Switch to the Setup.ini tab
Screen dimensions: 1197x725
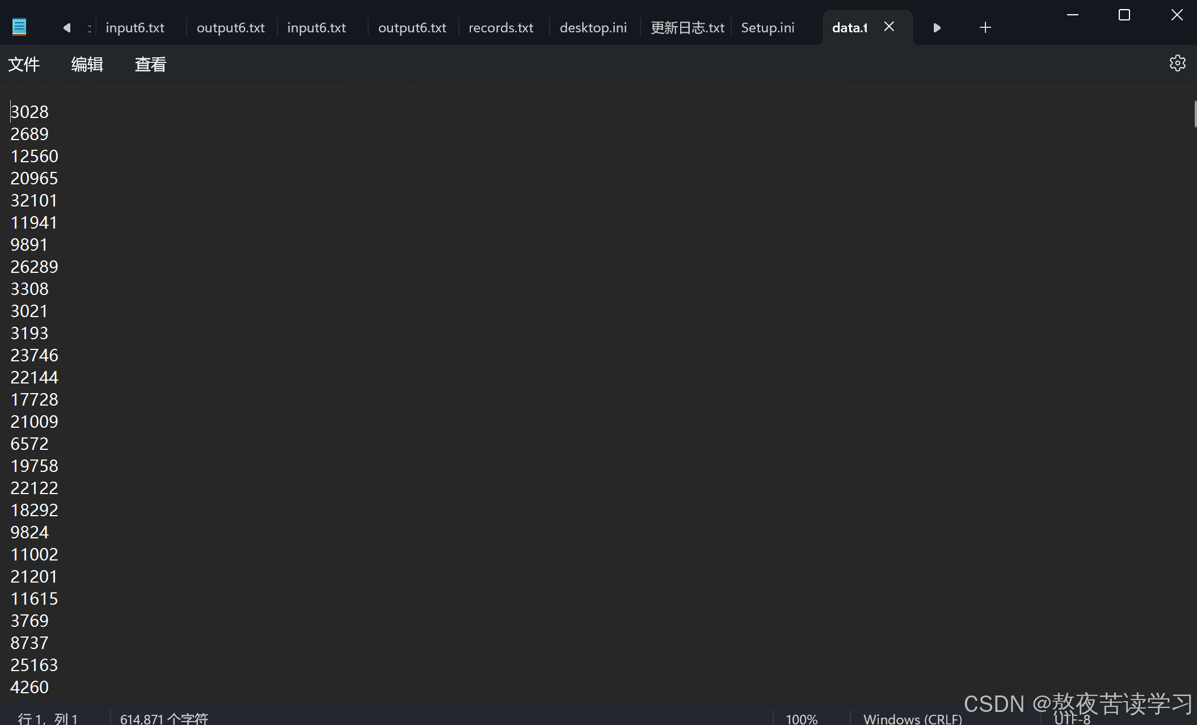(768, 28)
